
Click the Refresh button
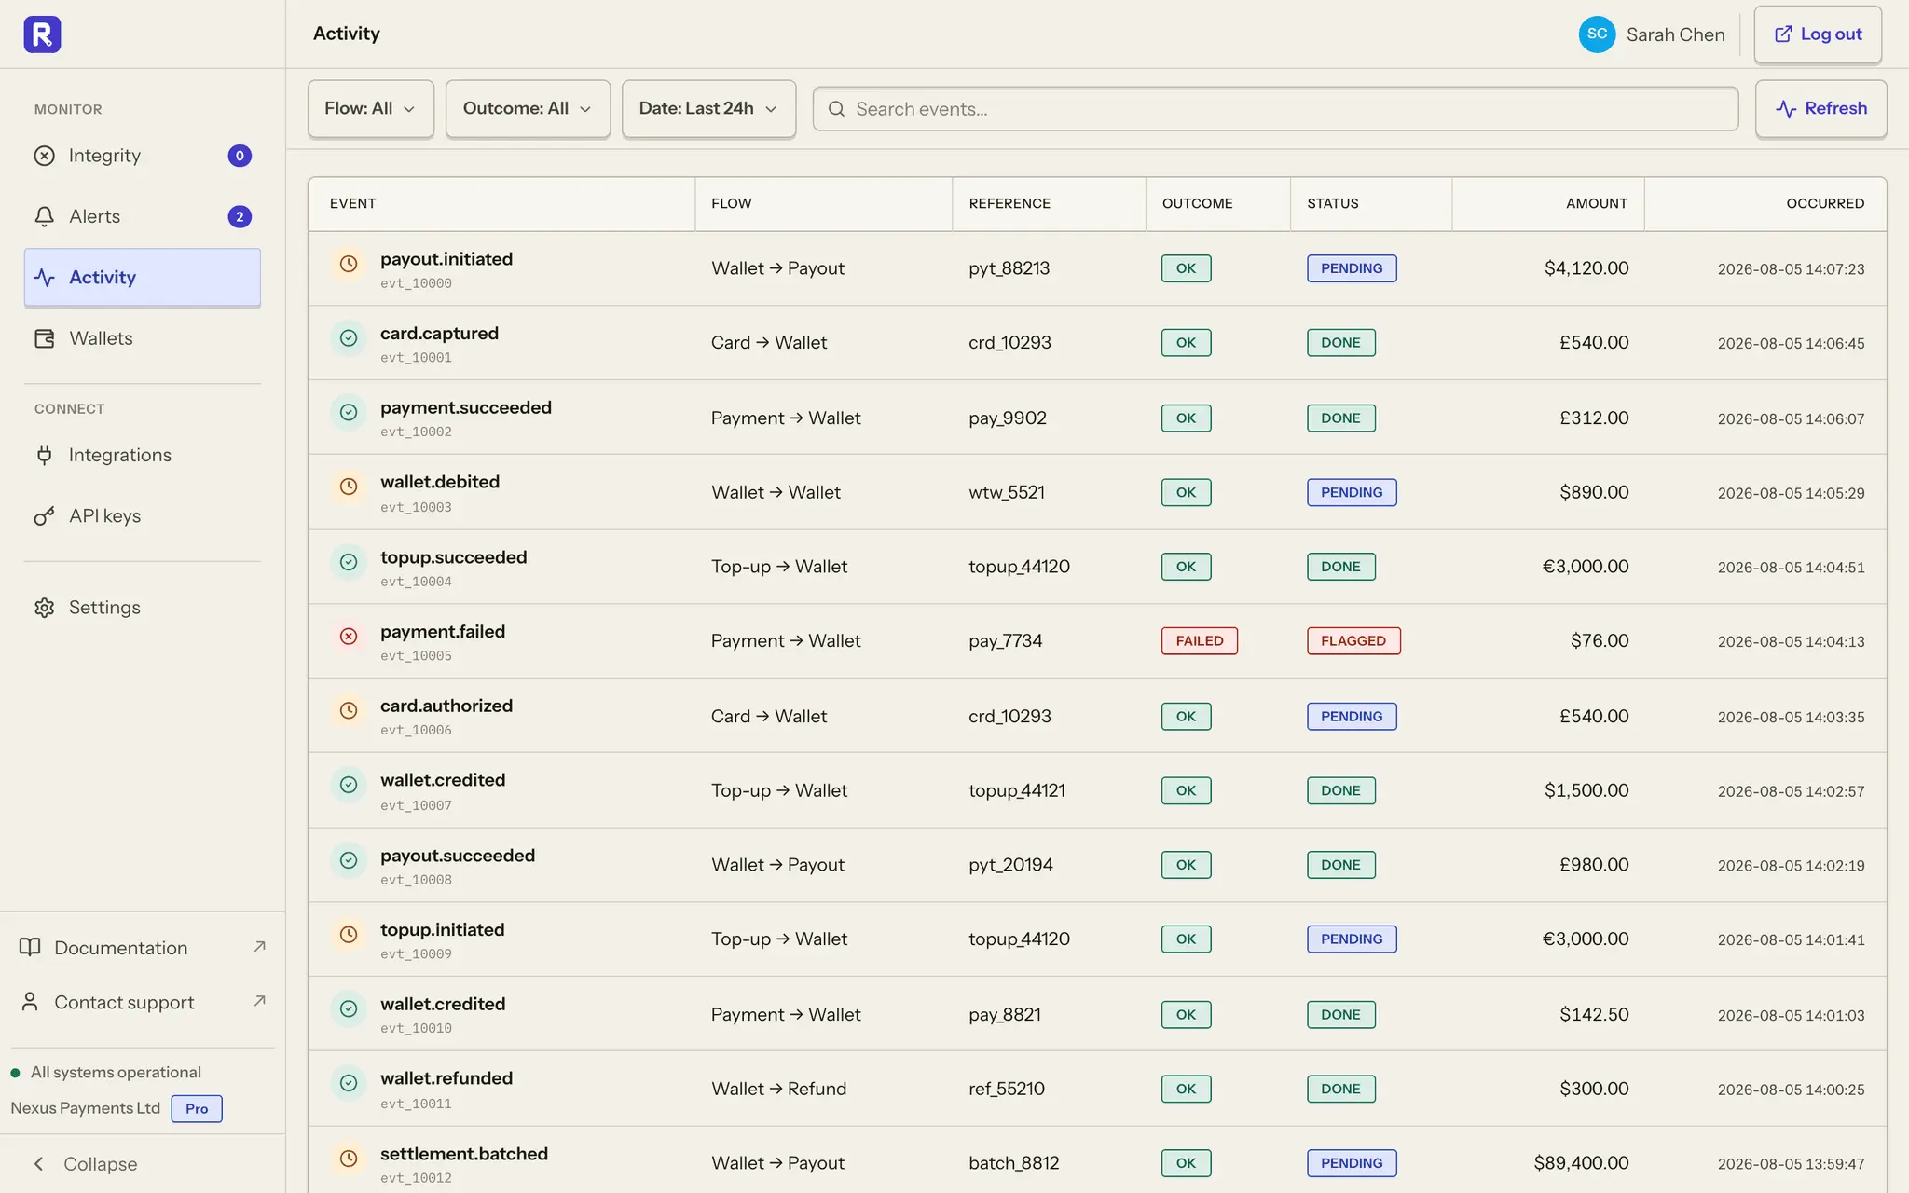coord(1821,109)
